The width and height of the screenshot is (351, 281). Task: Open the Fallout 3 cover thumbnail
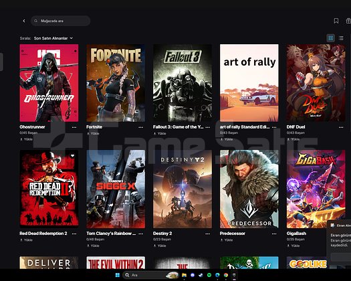click(x=183, y=83)
